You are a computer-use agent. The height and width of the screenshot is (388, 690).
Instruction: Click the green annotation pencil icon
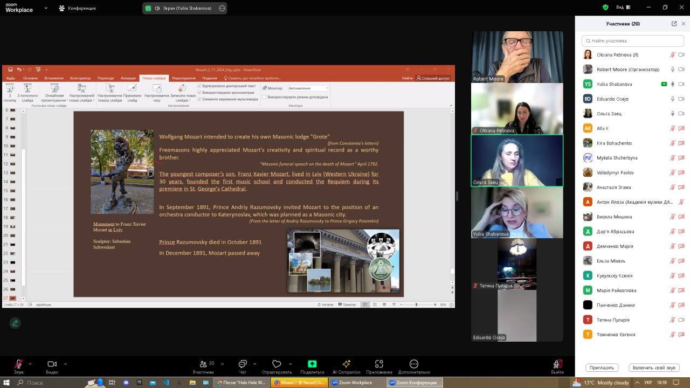(15, 323)
